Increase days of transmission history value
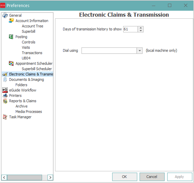 pos(141,28)
